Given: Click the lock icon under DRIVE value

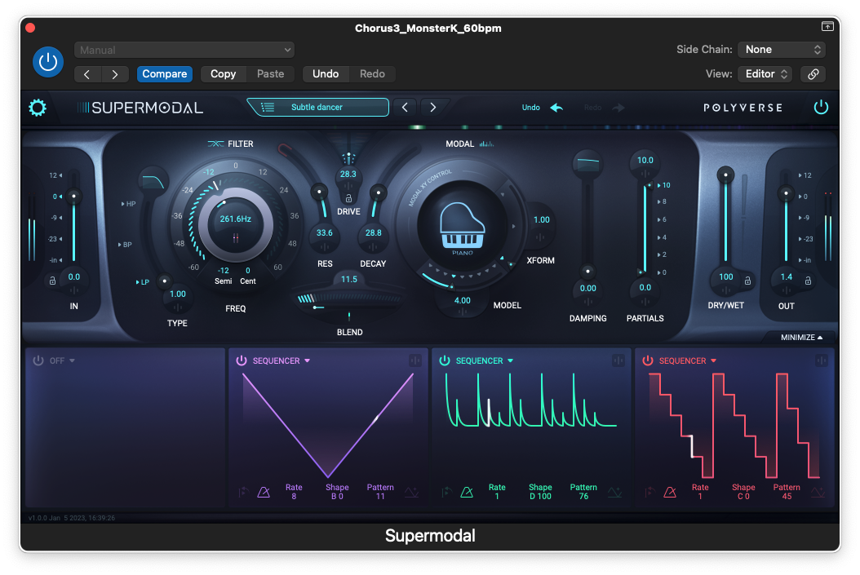Looking at the screenshot, I should 348,198.
